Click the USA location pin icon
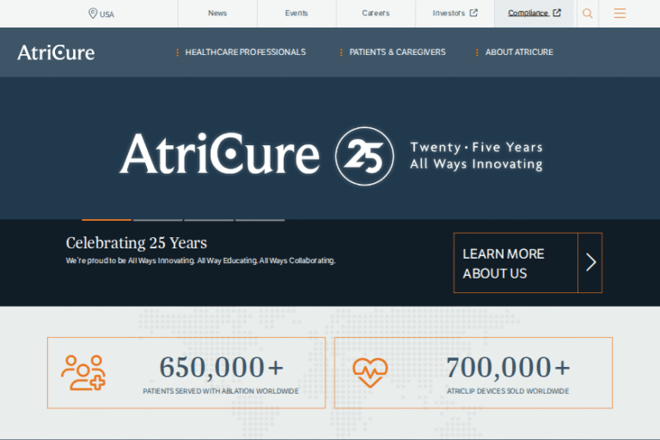The height and width of the screenshot is (440, 660). [93, 14]
